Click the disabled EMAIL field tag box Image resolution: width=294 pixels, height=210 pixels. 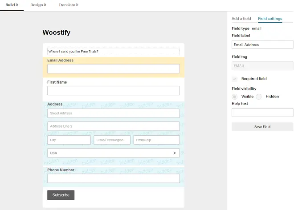(x=262, y=66)
